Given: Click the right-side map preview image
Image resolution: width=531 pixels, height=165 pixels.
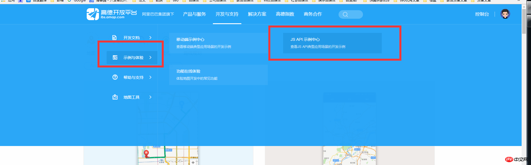Looking at the screenshot, I should point(349,155).
